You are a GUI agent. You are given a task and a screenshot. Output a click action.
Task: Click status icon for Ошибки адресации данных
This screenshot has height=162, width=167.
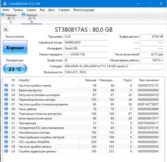click(x=6, y=151)
